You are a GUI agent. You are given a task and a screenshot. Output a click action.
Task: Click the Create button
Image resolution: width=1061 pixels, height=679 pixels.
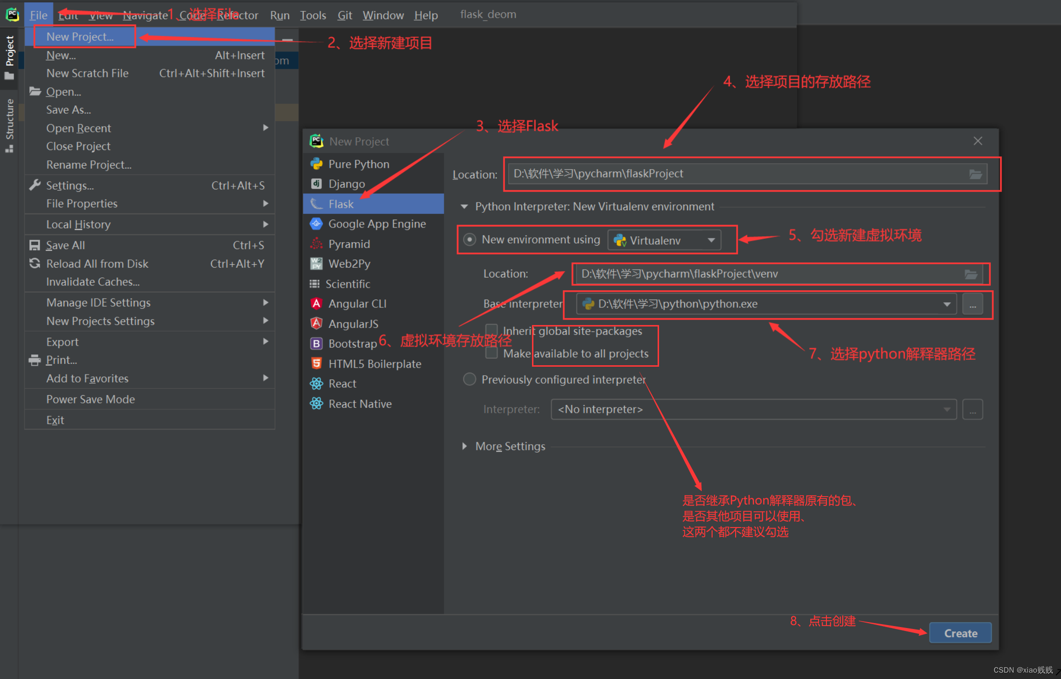click(960, 633)
